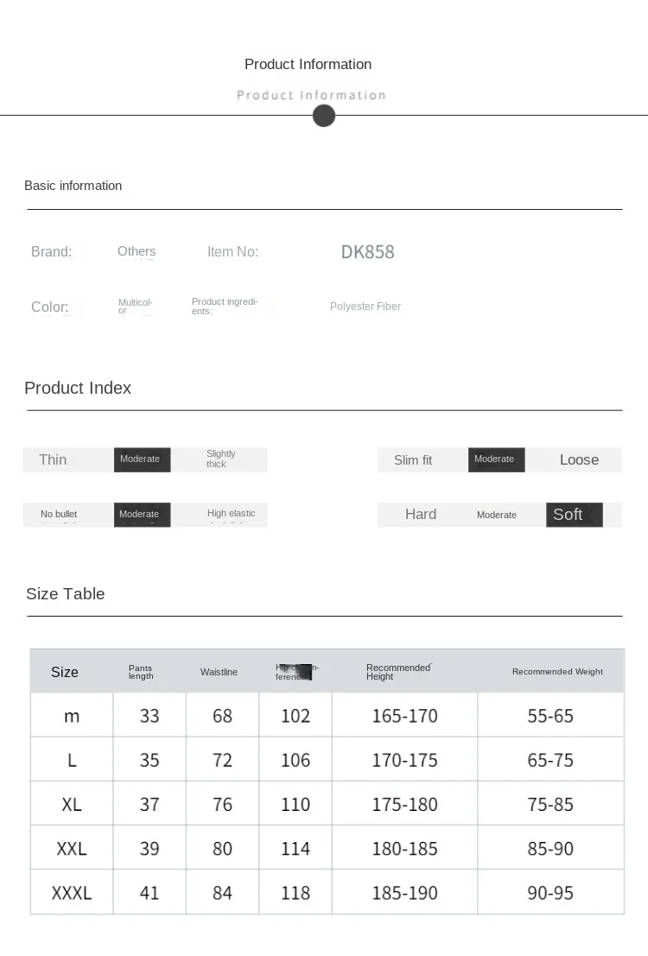Click the Size column header
The image size is (648, 956).
tap(65, 672)
